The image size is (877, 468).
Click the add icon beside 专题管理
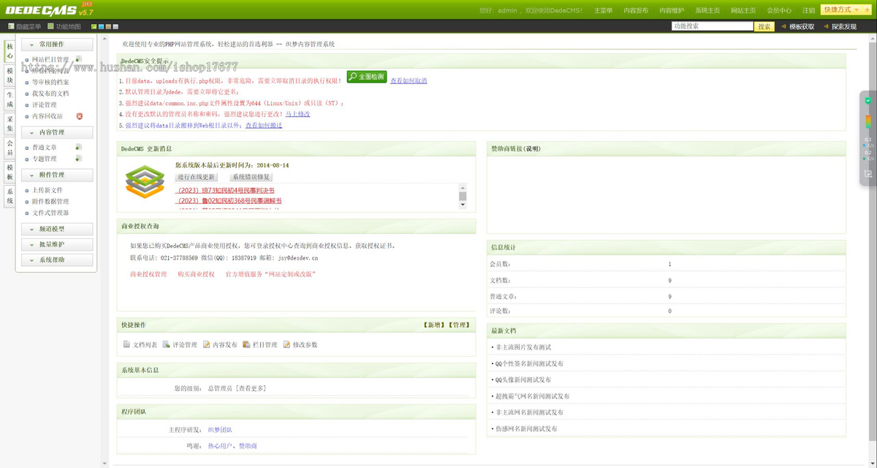click(x=78, y=158)
